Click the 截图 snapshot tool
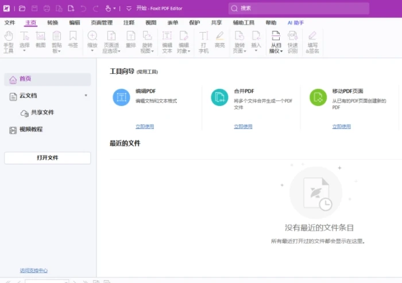402x283 pixels. coord(41,40)
